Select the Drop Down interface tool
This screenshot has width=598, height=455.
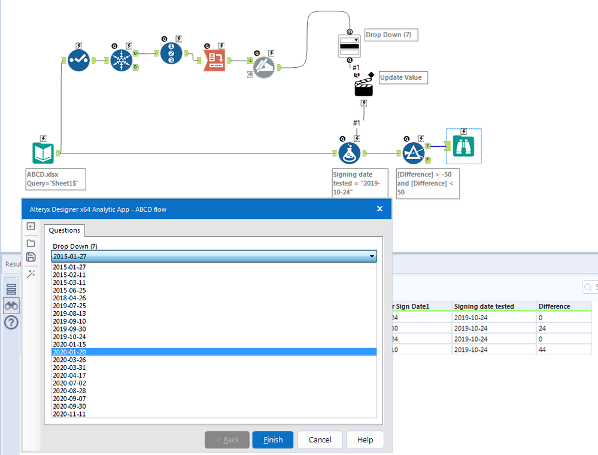(350, 46)
